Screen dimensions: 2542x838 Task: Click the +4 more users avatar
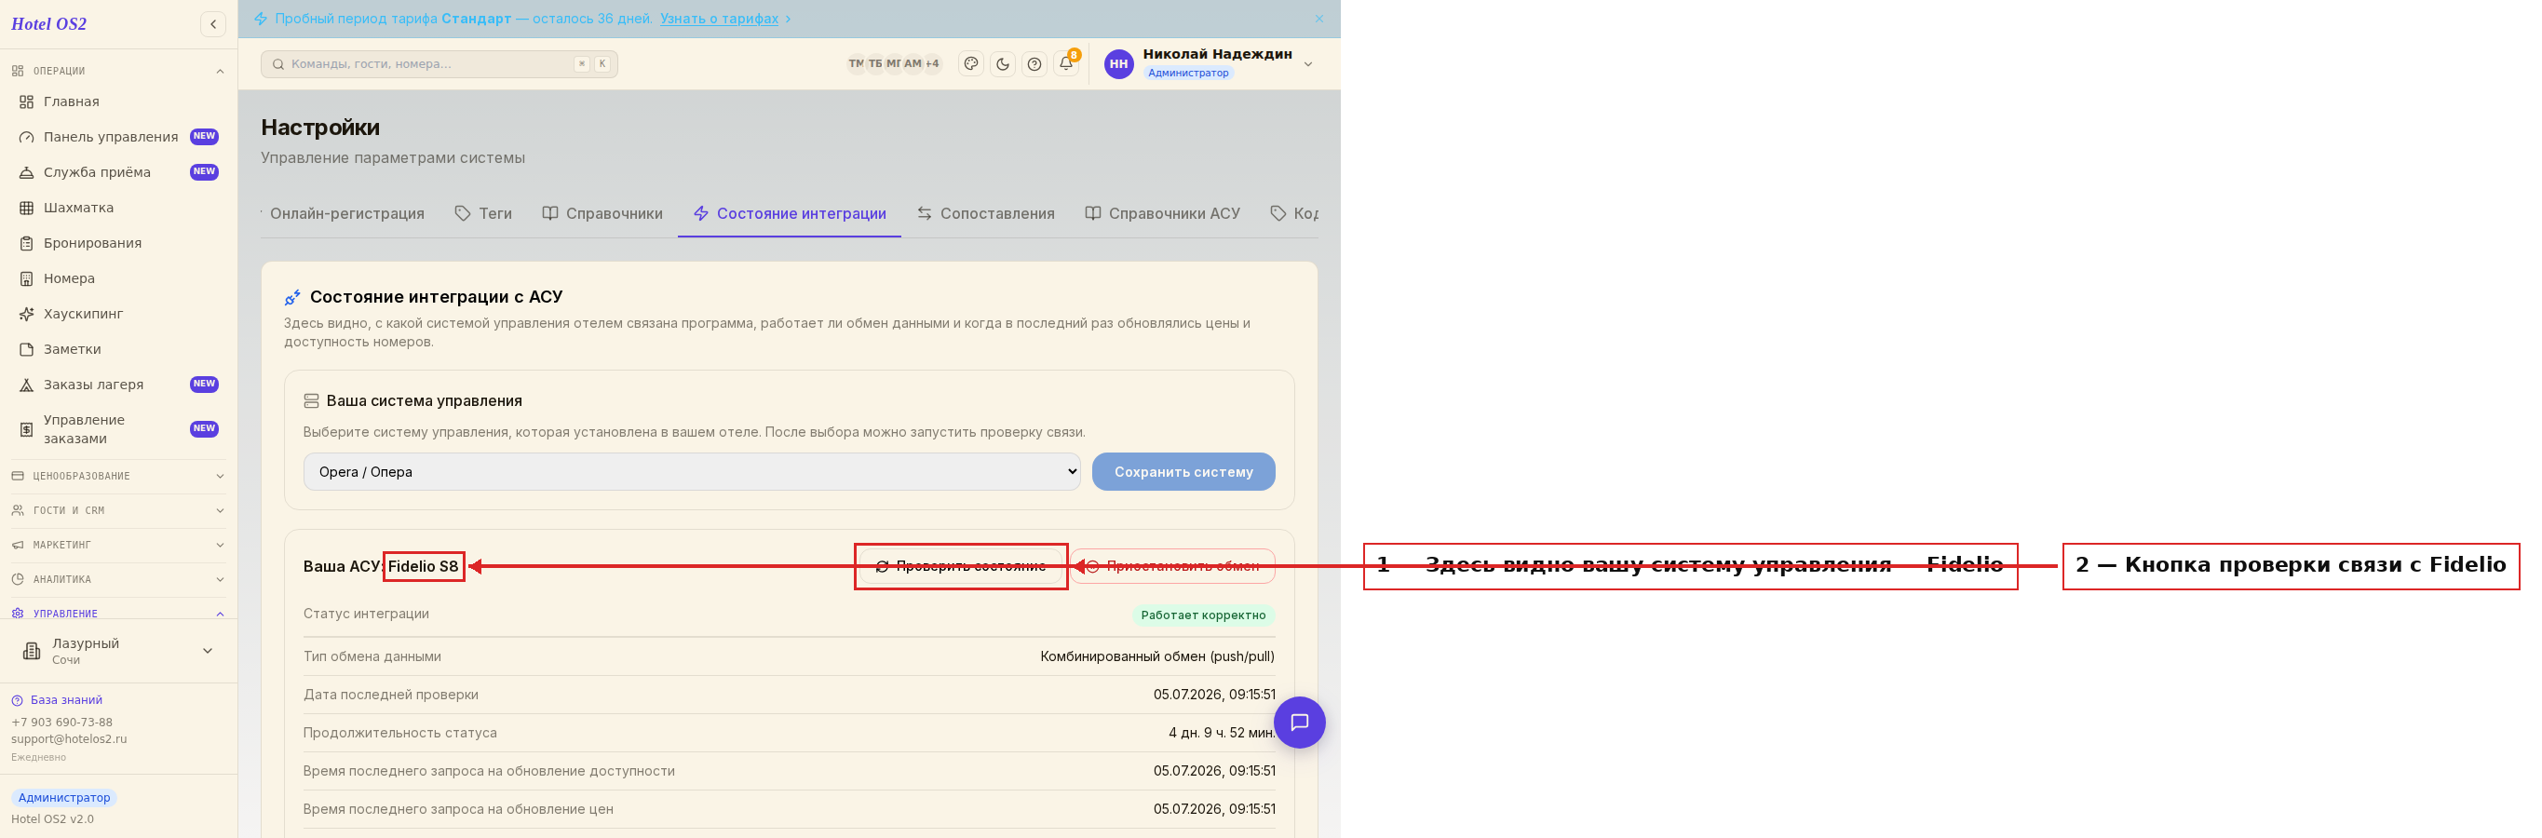pyautogui.click(x=931, y=64)
